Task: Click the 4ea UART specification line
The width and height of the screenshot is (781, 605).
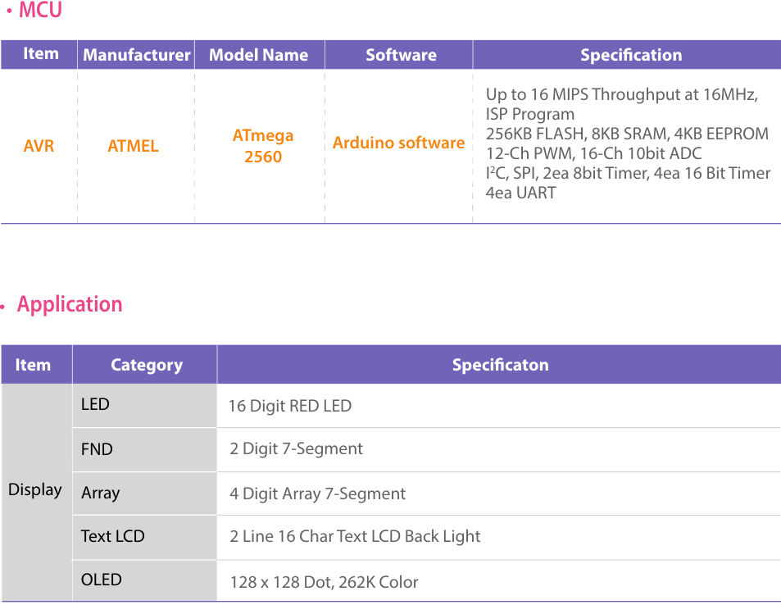Action: [x=520, y=193]
